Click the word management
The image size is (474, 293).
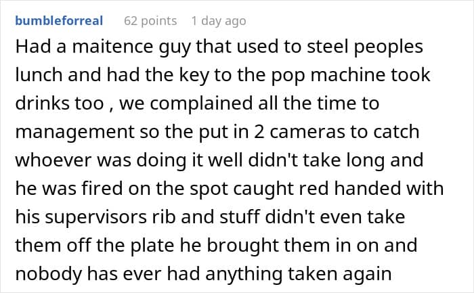[x=74, y=132]
